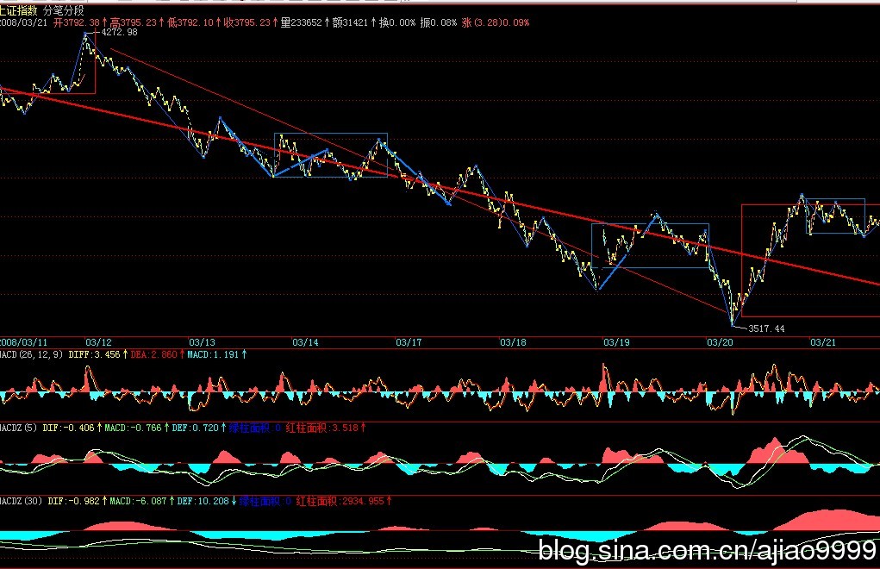The height and width of the screenshot is (569, 880).
Task: Select the MACDZ(30) indicator label
Action: click(x=21, y=500)
